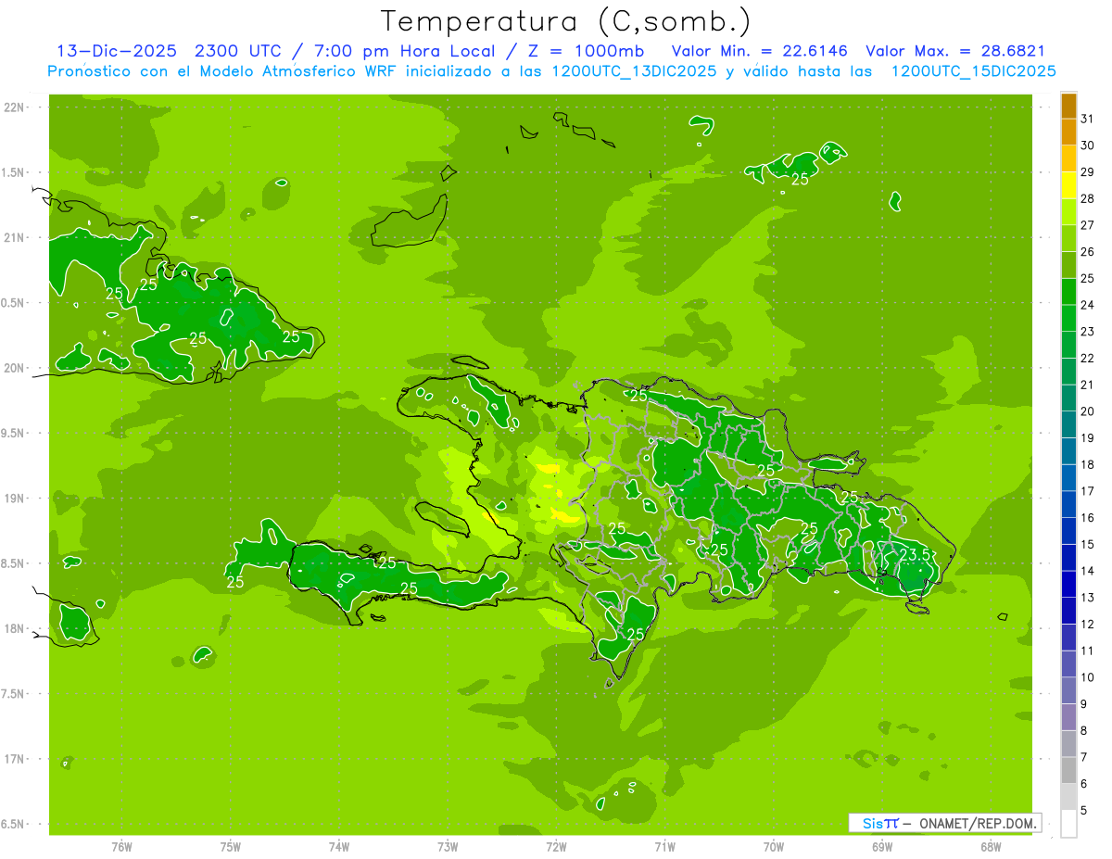Click the '76W' longitude label
1112x859 pixels.
[121, 847]
